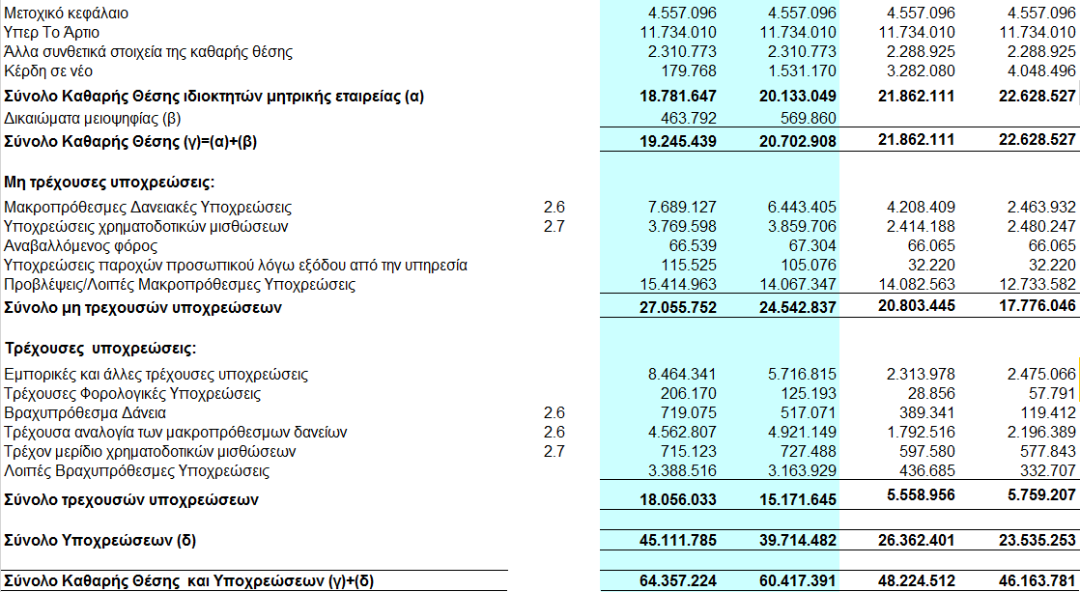Select the cell with 4.208.409
This screenshot has width=1080, height=592.
click(x=922, y=208)
